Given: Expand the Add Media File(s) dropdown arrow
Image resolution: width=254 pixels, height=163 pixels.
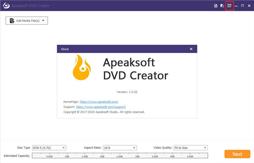Looking at the screenshot, I should click(43, 20).
